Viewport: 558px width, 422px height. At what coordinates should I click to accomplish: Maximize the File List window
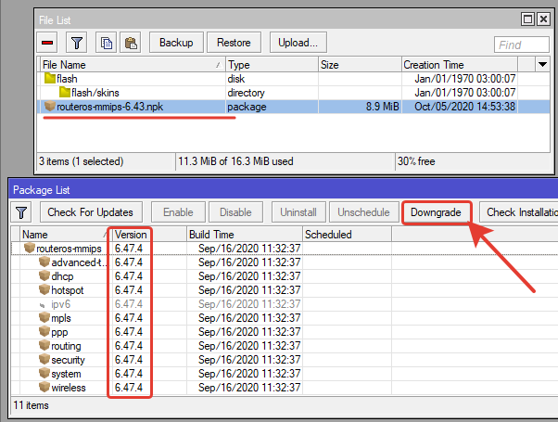click(x=527, y=19)
